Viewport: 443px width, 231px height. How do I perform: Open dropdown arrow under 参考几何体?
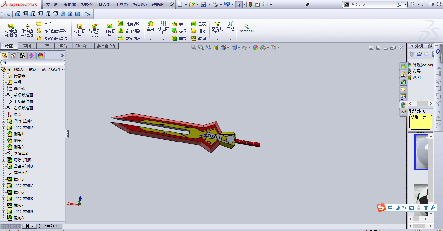[x=217, y=39]
